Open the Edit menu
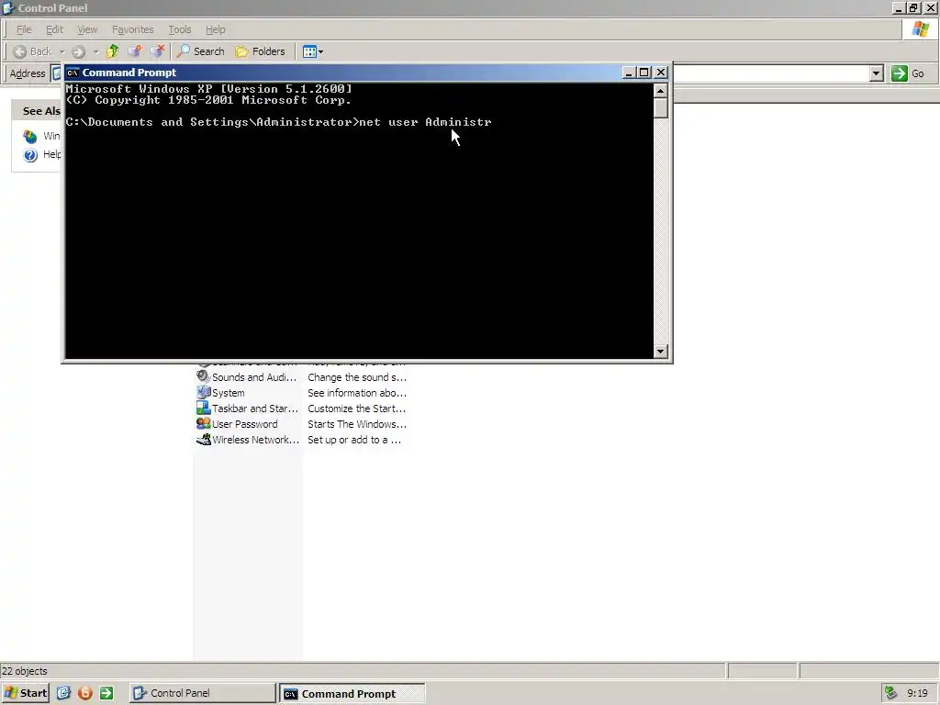940x705 pixels. (x=54, y=29)
